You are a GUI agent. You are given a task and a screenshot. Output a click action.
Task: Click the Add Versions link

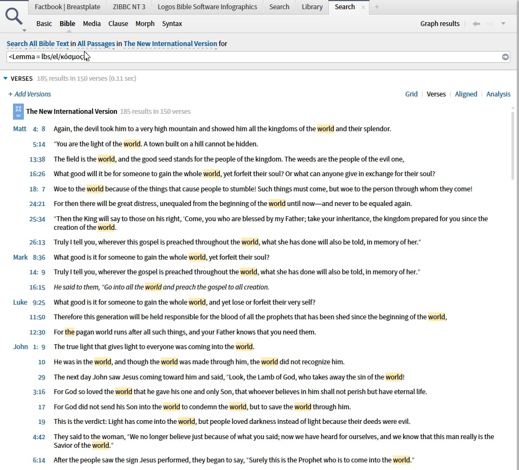coord(29,94)
